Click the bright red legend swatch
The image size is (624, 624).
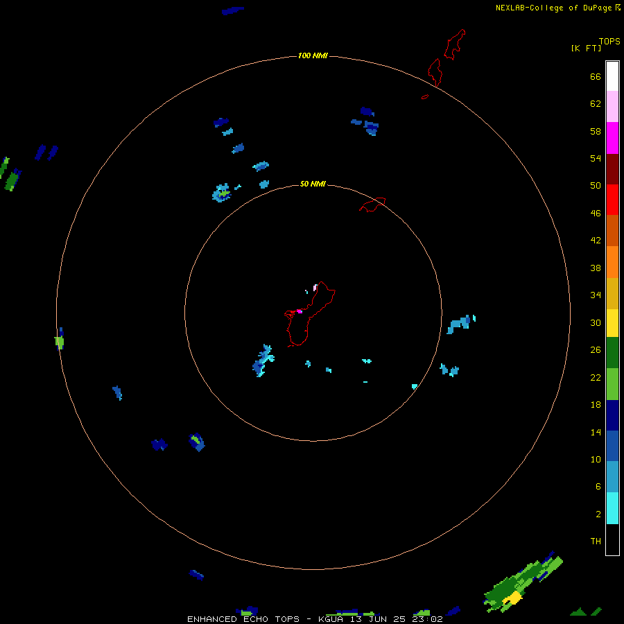point(612,200)
